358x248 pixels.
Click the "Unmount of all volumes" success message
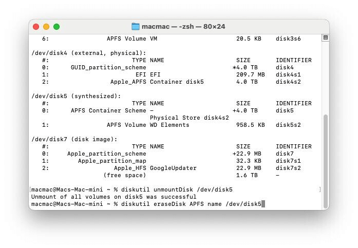coord(114,197)
